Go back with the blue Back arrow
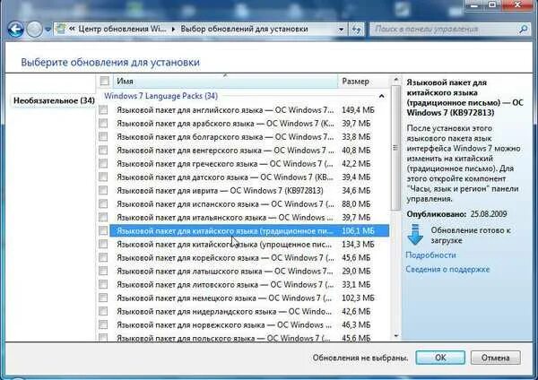 15,30
